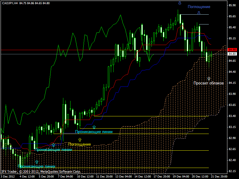The image size is (239, 179).
Task: Click the 82.40 price axis label
Action: 232,160
